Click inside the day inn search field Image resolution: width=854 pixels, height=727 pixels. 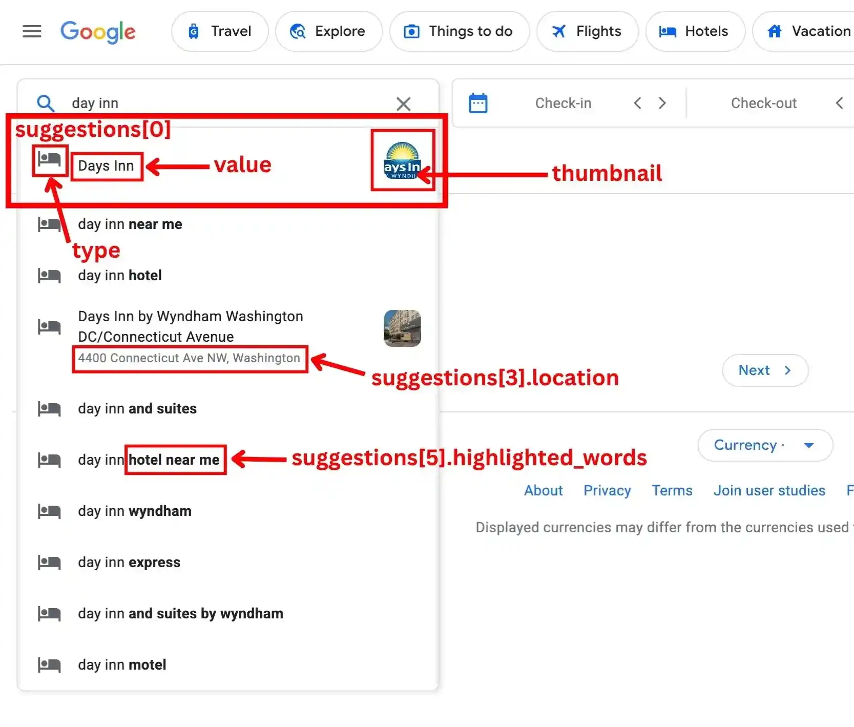pyautogui.click(x=228, y=103)
